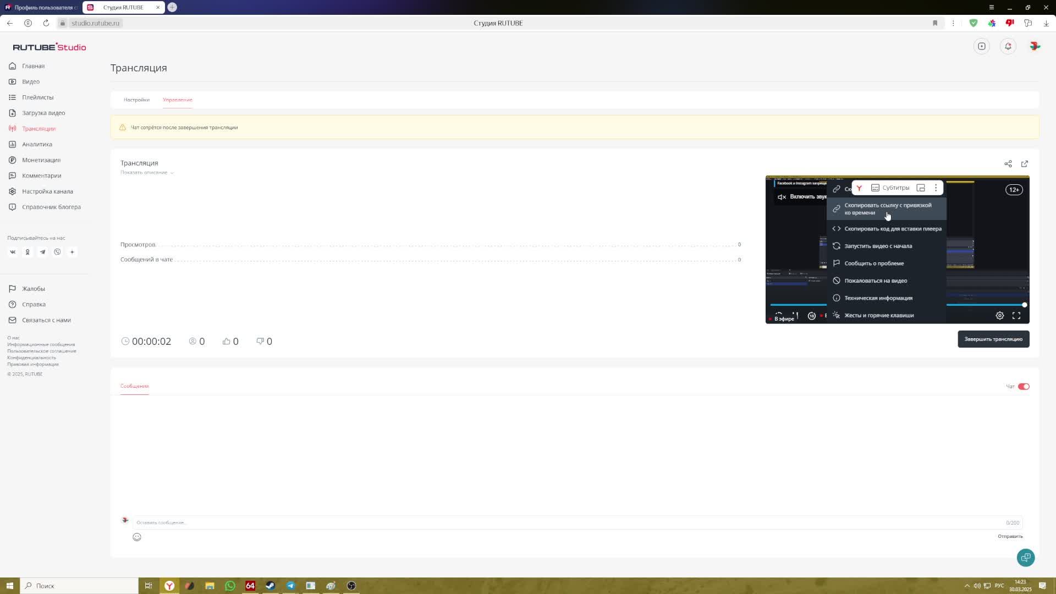Screen dimensions: 1056x594
Task: Toggle Субтитры in the player overlay
Action: (890, 188)
